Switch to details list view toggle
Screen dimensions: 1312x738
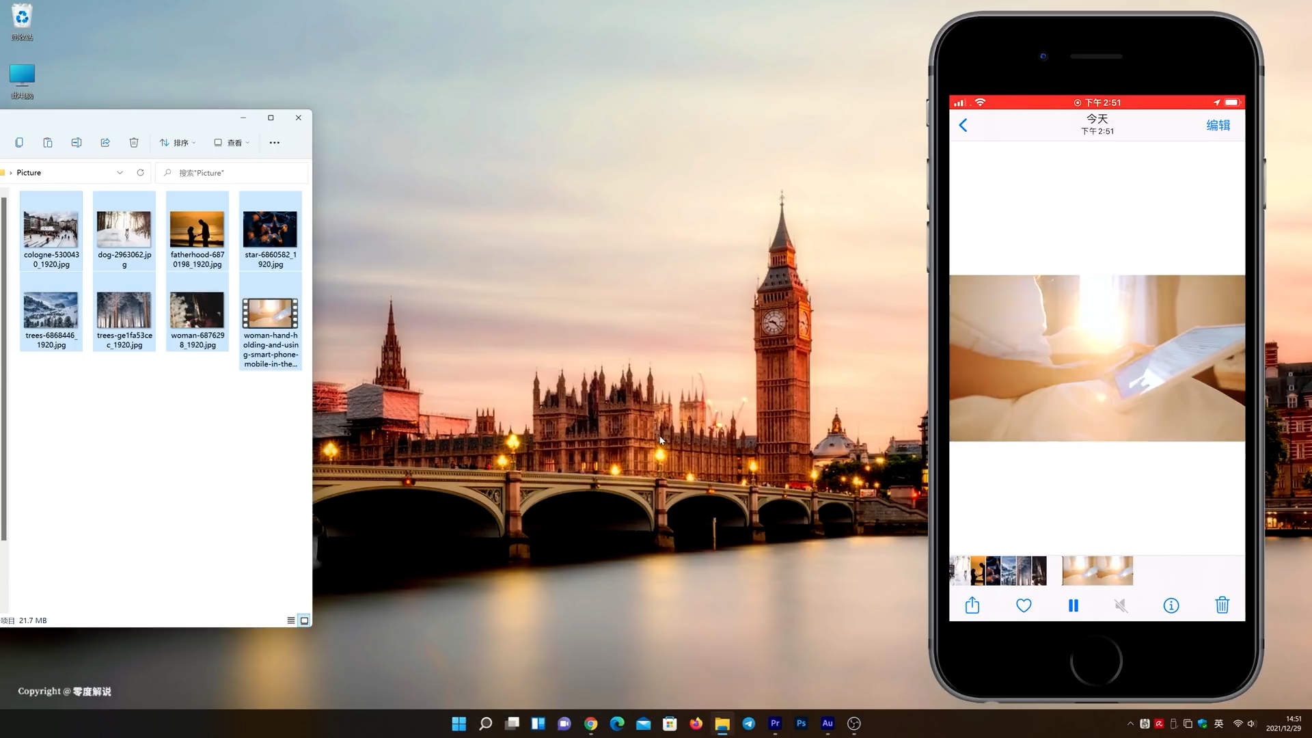(x=291, y=620)
